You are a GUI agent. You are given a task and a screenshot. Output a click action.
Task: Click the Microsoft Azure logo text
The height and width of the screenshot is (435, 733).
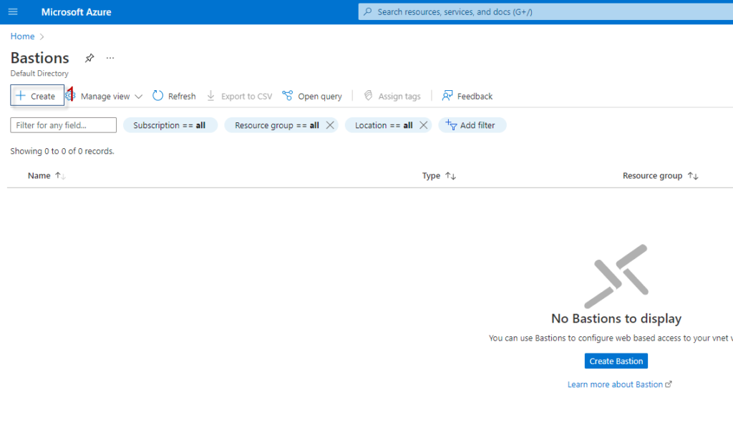pos(76,12)
